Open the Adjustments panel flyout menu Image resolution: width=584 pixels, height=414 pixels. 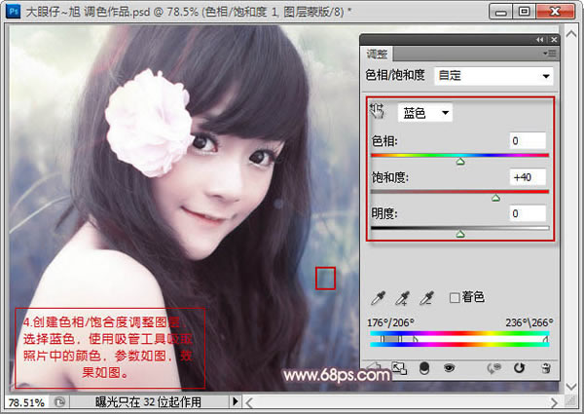pos(550,54)
